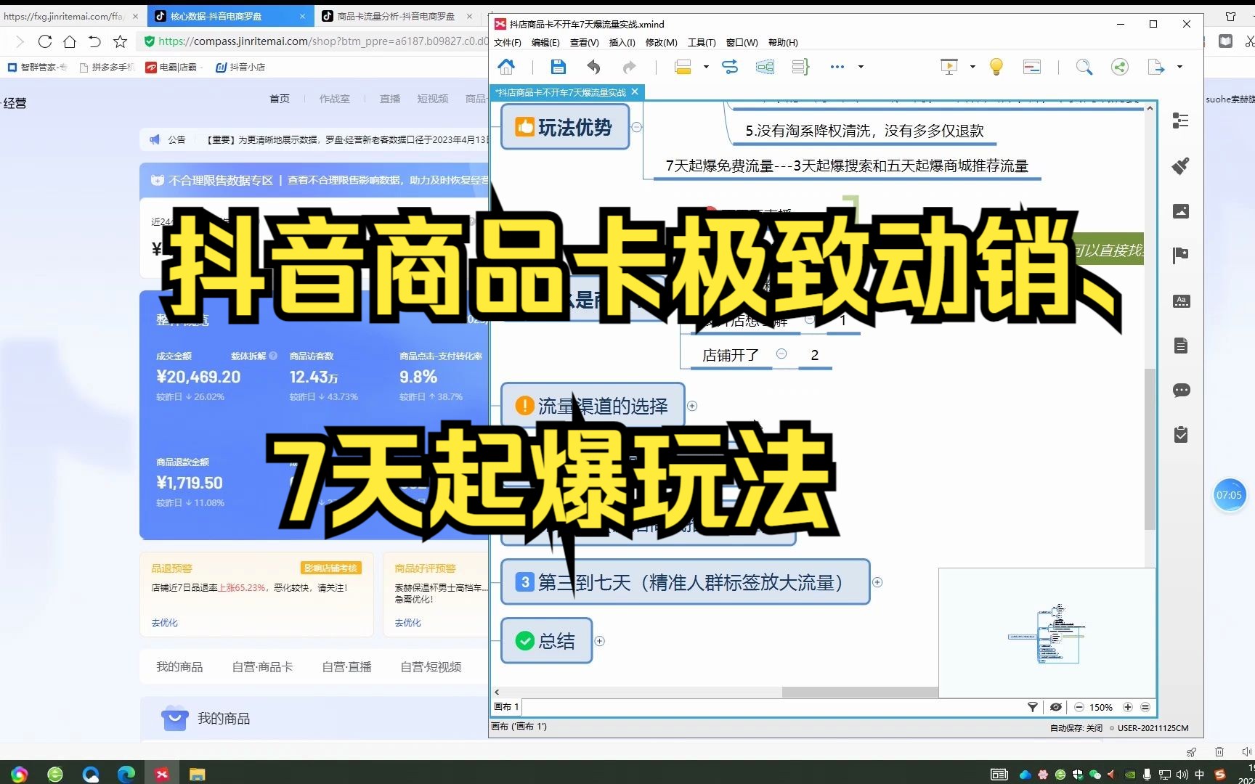Open the Themes panel (Aa icon)
Screen dimensions: 1255x784
click(x=1181, y=301)
